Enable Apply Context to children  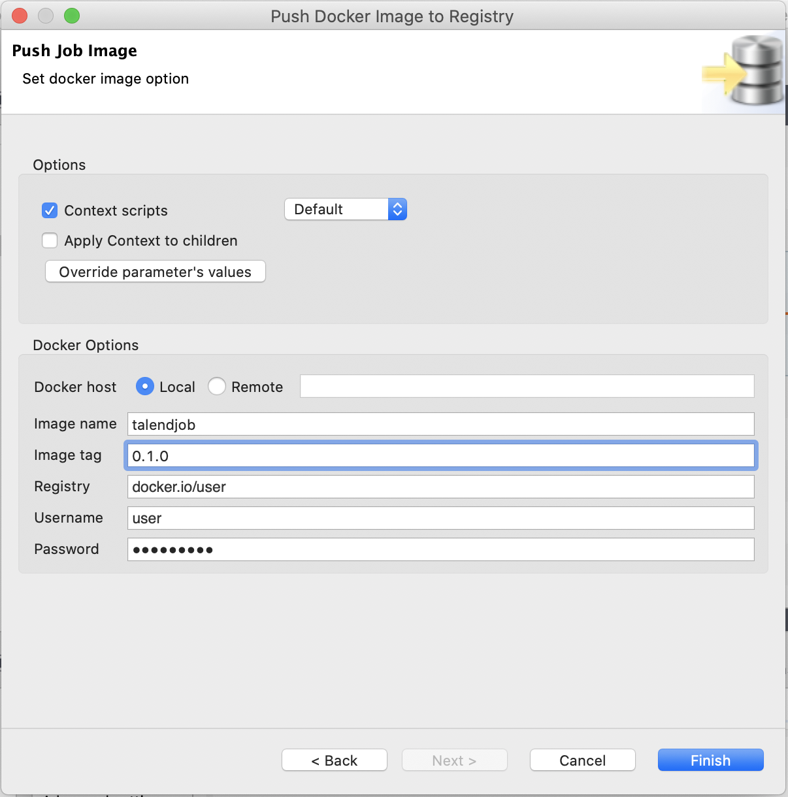click(50, 240)
